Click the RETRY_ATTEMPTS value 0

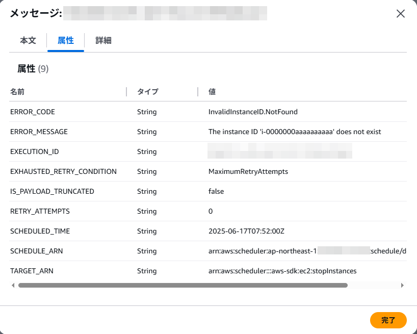tap(211, 211)
